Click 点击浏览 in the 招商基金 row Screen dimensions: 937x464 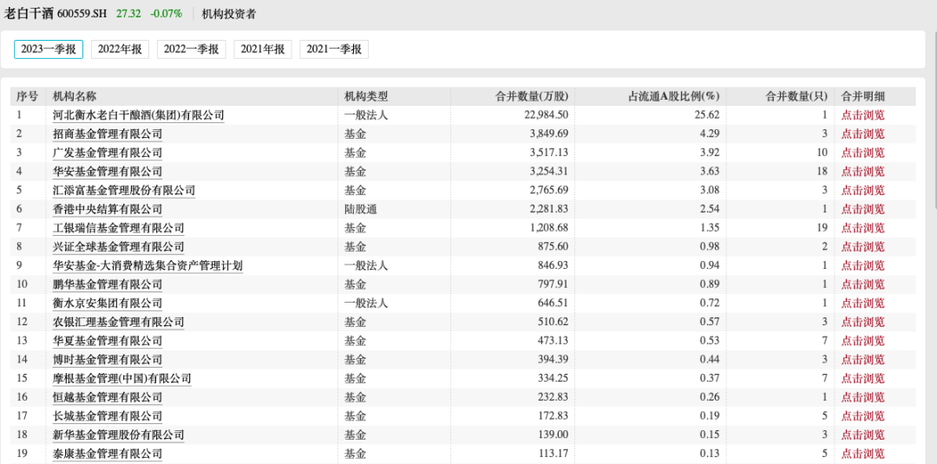863,134
